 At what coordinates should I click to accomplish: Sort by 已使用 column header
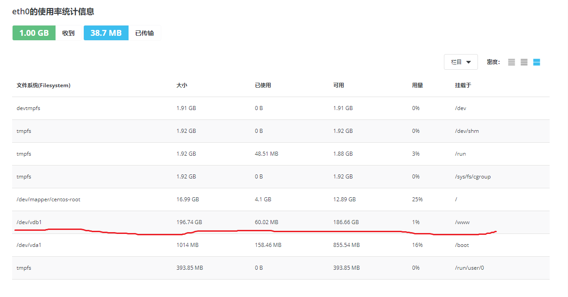[263, 85]
